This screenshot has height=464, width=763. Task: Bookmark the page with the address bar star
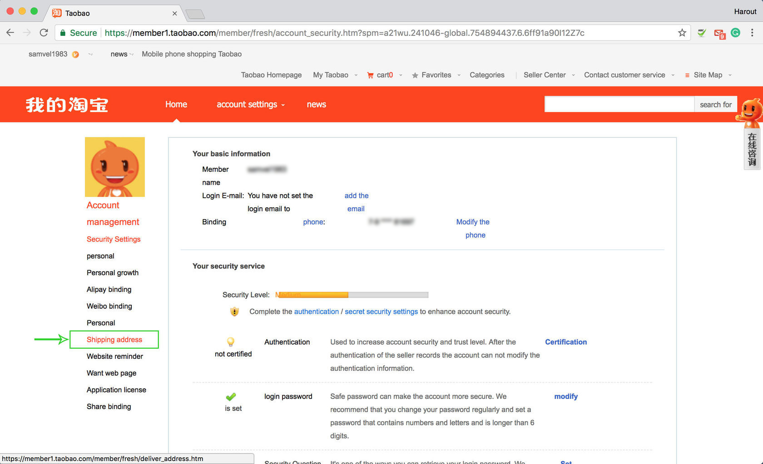point(682,33)
